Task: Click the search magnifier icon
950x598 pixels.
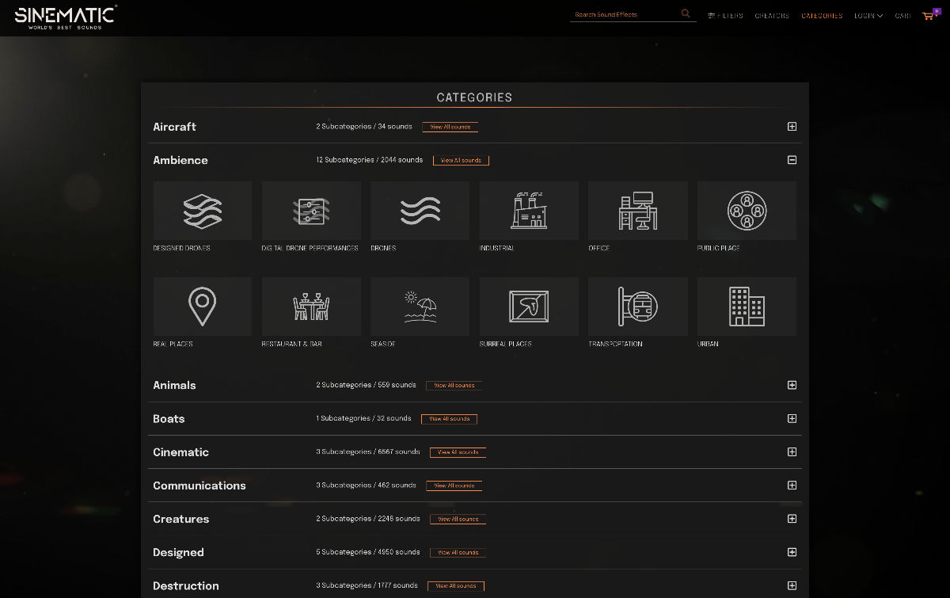Action: (685, 13)
